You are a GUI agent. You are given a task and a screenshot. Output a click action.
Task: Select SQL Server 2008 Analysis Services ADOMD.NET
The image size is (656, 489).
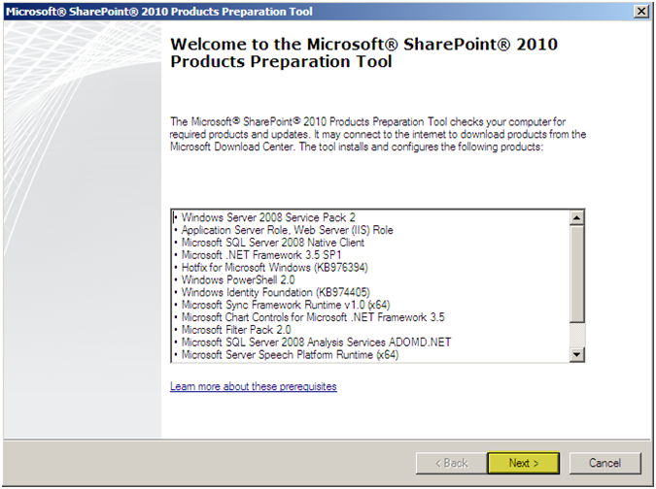pos(316,342)
